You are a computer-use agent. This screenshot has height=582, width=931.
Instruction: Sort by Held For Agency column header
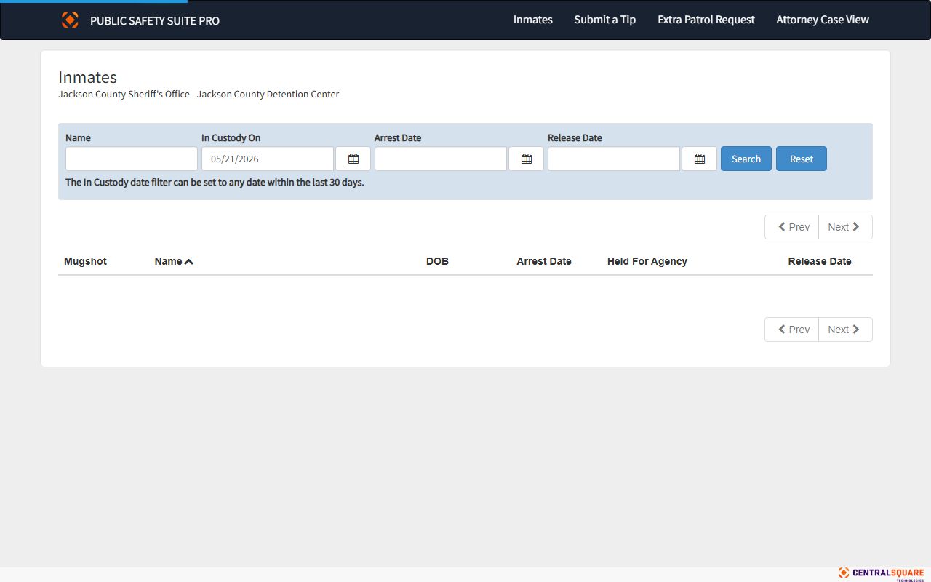click(x=647, y=261)
